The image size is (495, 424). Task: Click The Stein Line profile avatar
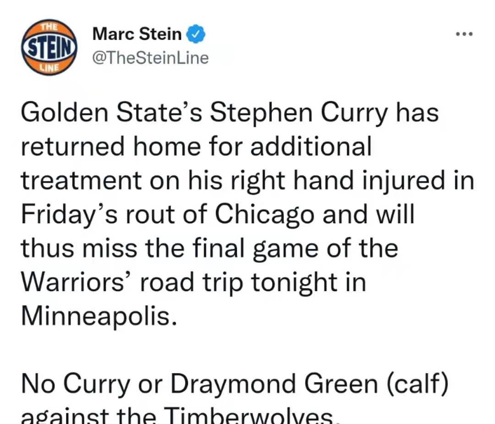tap(49, 47)
